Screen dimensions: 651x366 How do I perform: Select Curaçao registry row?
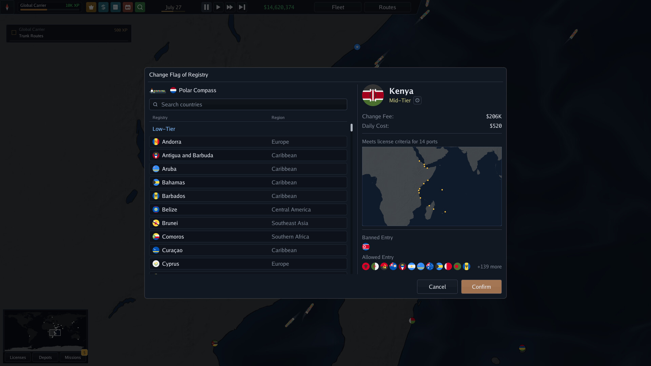click(248, 250)
